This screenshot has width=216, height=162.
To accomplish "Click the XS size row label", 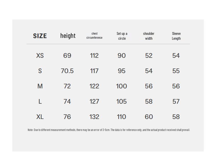I will [x=40, y=56].
